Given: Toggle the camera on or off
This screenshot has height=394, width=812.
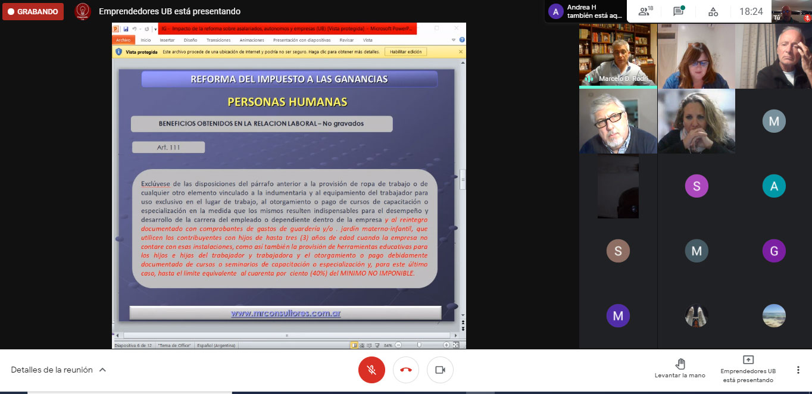Looking at the screenshot, I should (441, 370).
